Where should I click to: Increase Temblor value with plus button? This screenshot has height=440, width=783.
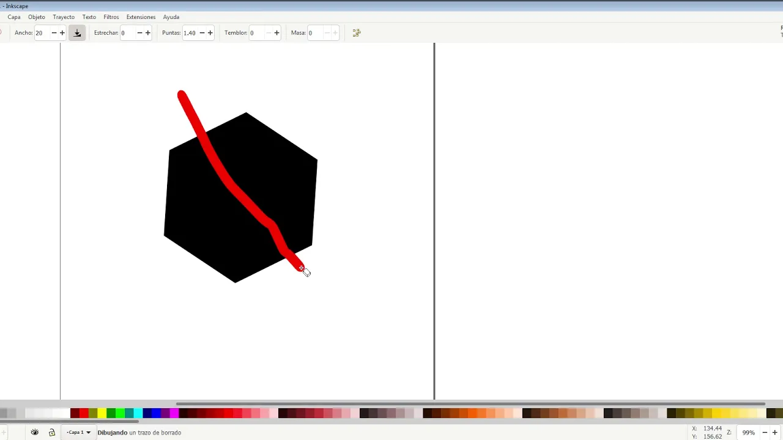(276, 33)
